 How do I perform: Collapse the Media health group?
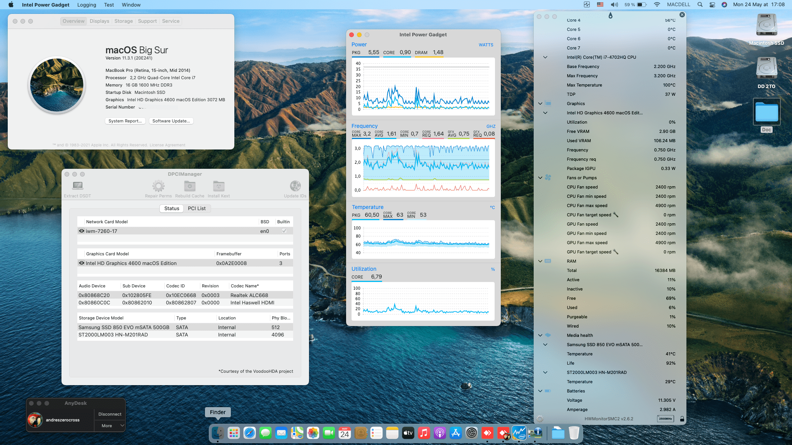coord(540,335)
